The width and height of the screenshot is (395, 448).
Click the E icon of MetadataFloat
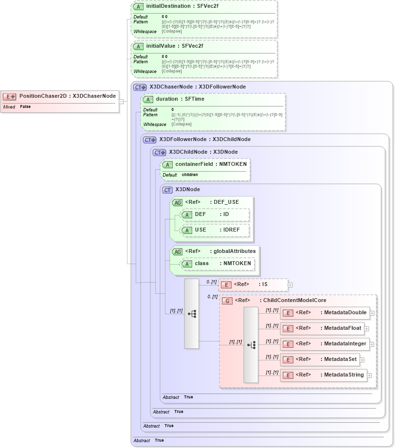288,328
